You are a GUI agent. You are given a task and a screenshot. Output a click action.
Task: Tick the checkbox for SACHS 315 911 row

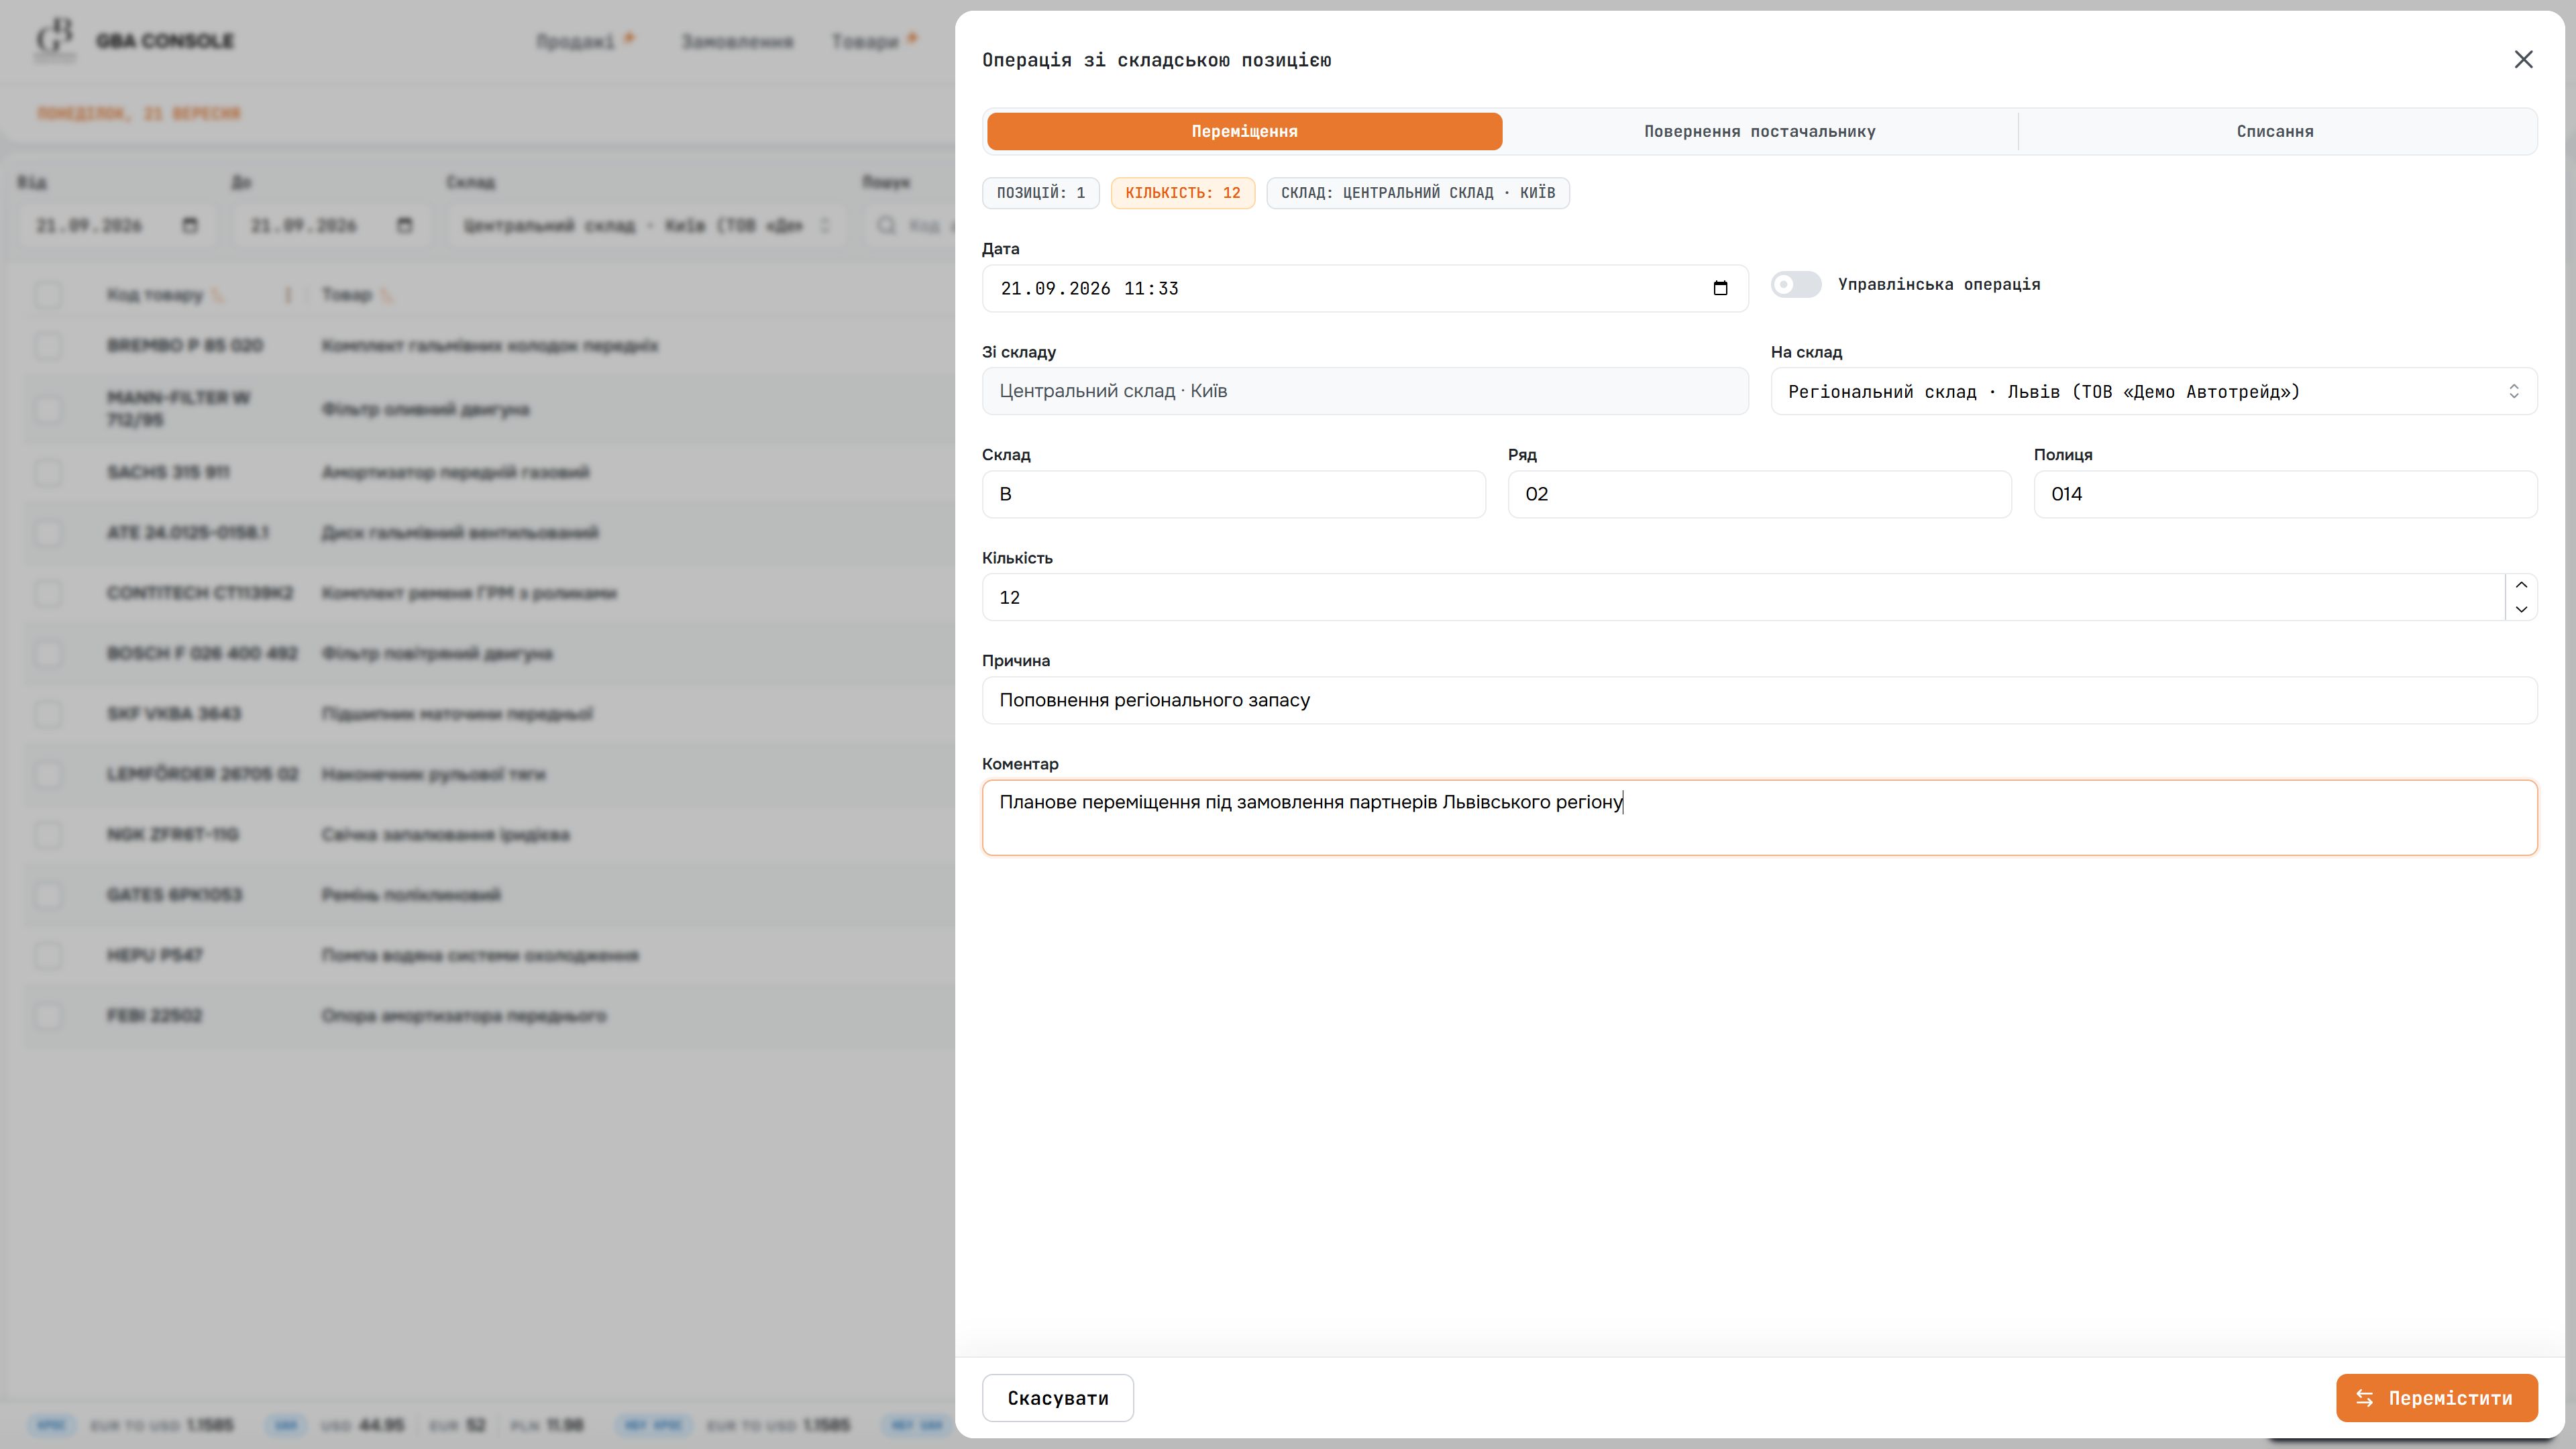(x=47, y=472)
